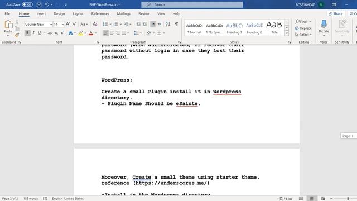Screen dimensions: 357x201
Task: Click the Share button
Action: (336, 13)
